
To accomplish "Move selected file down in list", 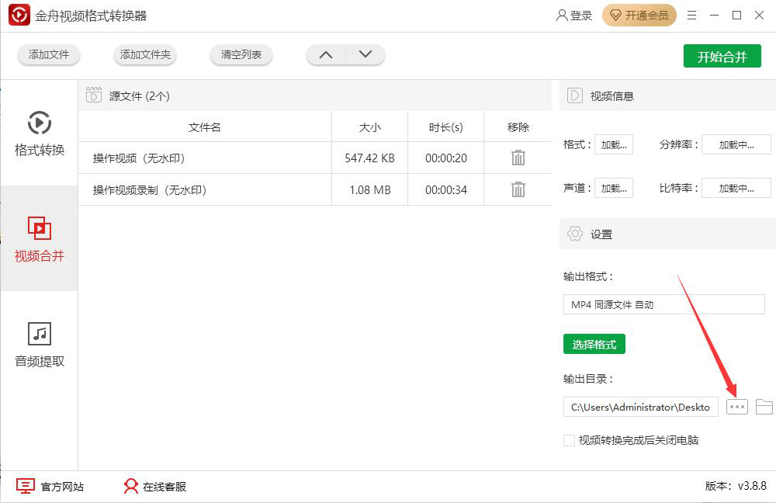I will tap(365, 55).
